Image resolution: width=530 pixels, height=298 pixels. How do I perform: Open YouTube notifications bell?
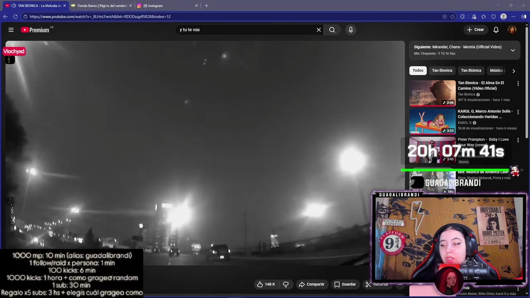point(496,30)
